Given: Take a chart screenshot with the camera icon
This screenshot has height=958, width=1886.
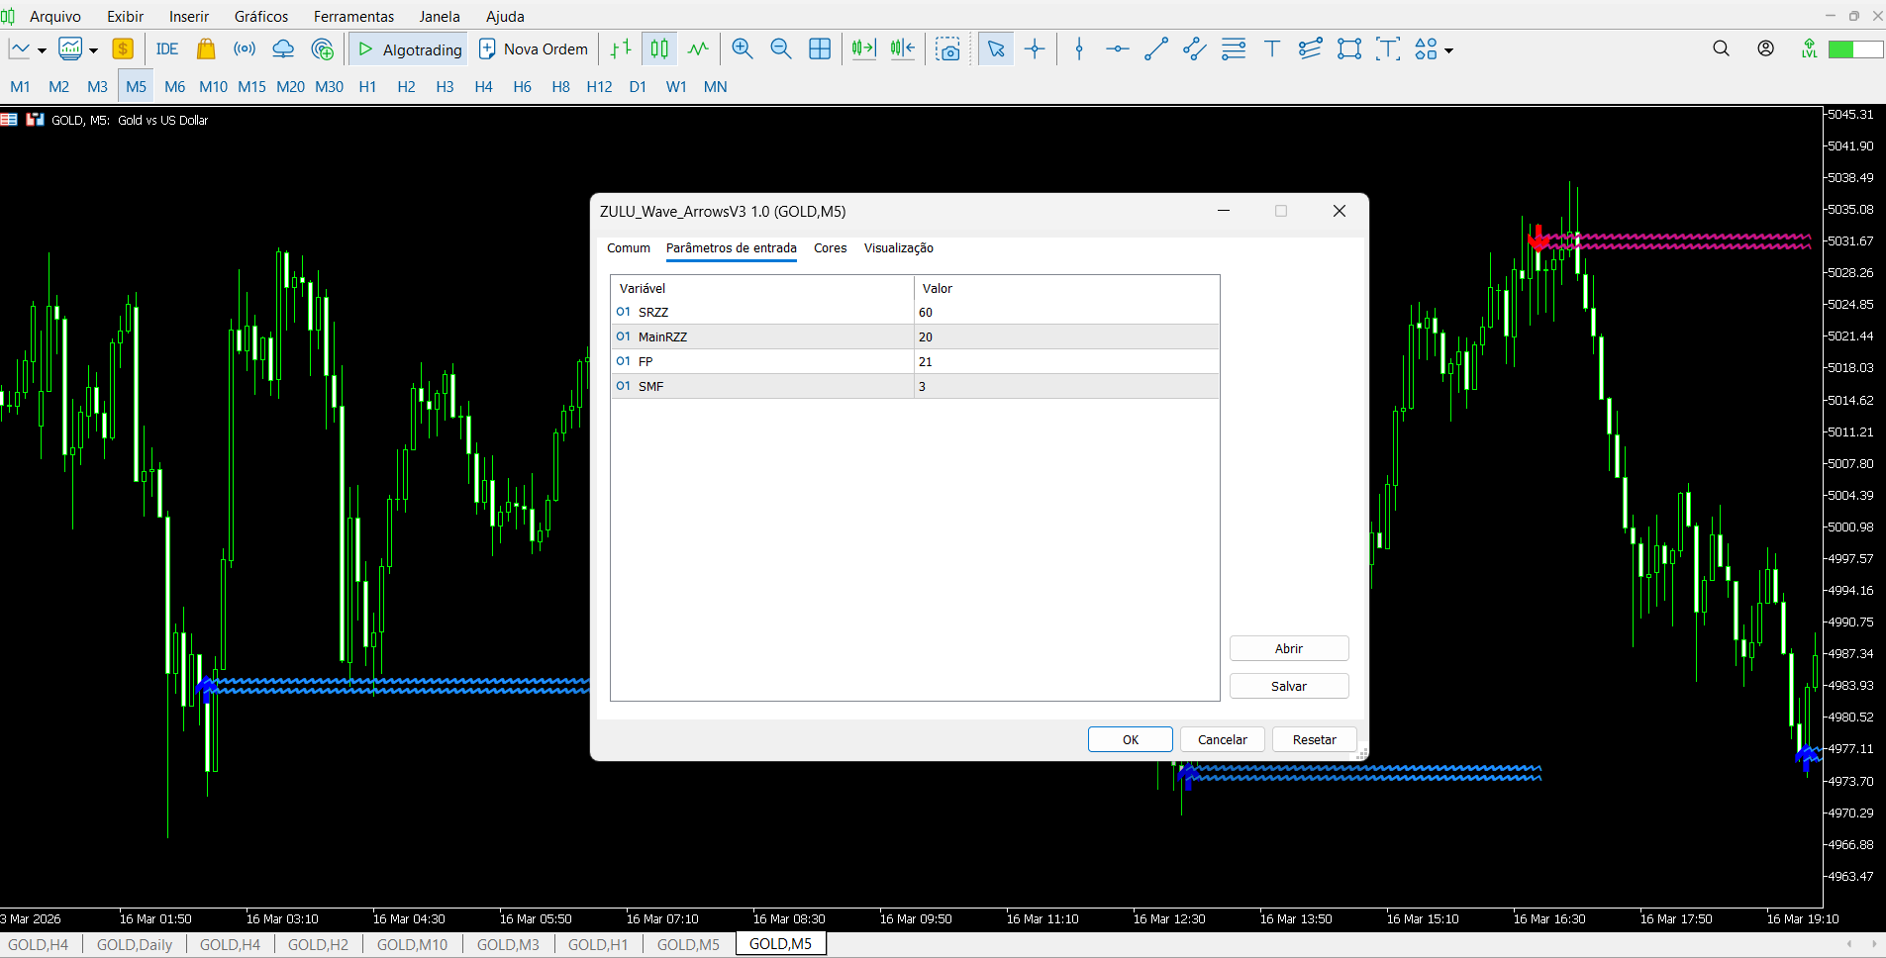Looking at the screenshot, I should pyautogui.click(x=947, y=48).
